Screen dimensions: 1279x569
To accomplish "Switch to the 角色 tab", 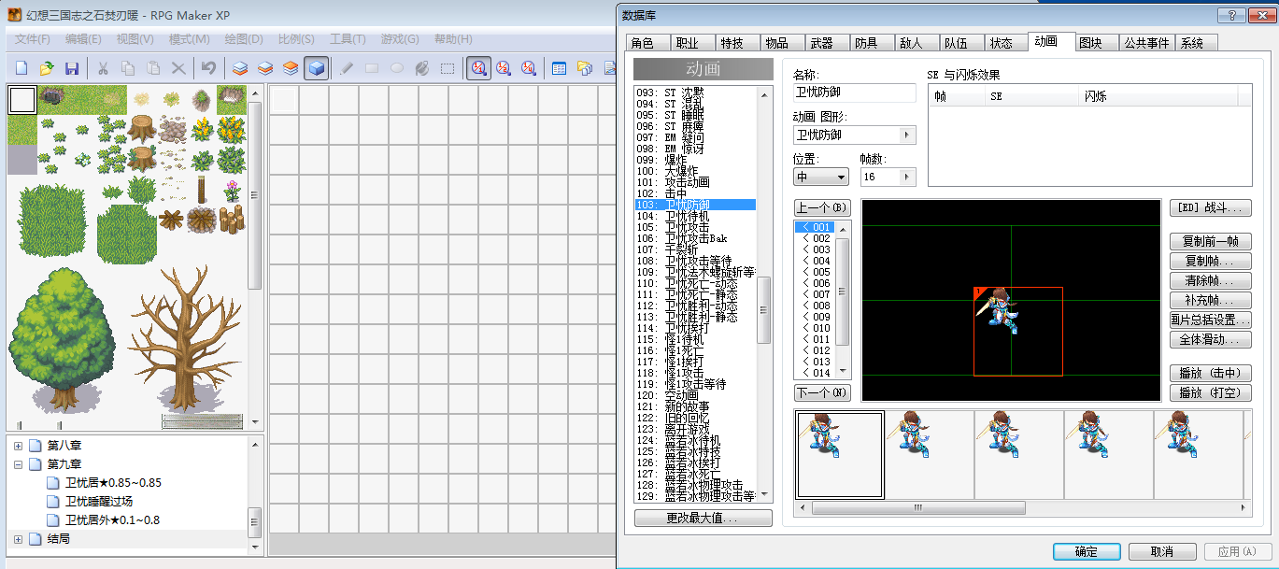I will [x=648, y=43].
